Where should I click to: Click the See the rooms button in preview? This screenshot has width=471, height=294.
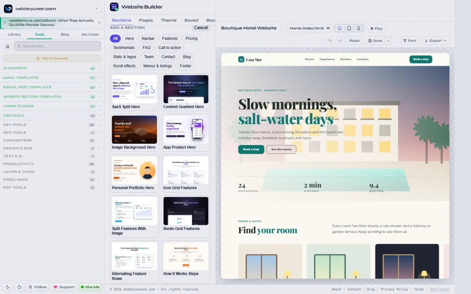281,149
